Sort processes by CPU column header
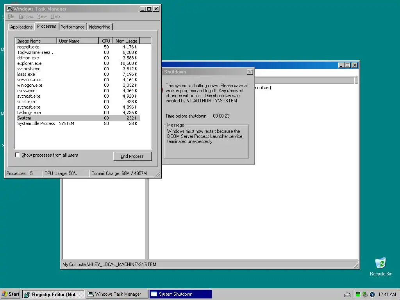The image size is (400, 300). 105,41
